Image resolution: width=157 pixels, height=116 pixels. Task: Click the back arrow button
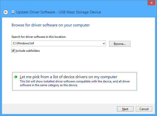click(x=5, y=12)
